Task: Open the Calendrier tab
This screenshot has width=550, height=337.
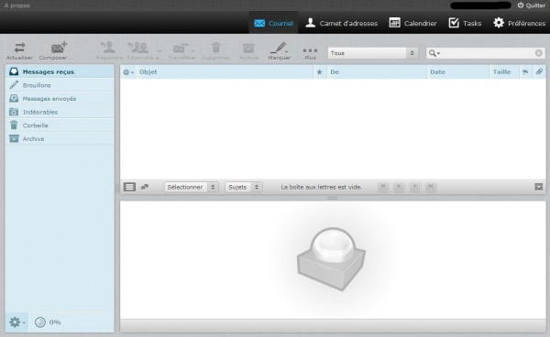Action: click(x=412, y=23)
